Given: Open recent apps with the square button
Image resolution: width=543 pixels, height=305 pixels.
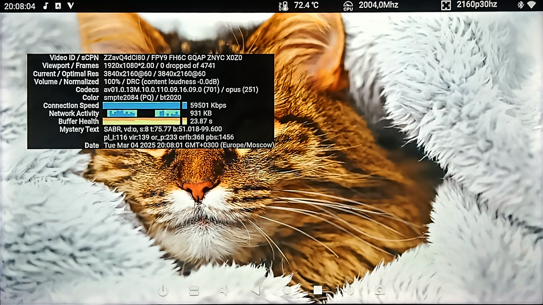Looking at the screenshot, I should point(318,290).
